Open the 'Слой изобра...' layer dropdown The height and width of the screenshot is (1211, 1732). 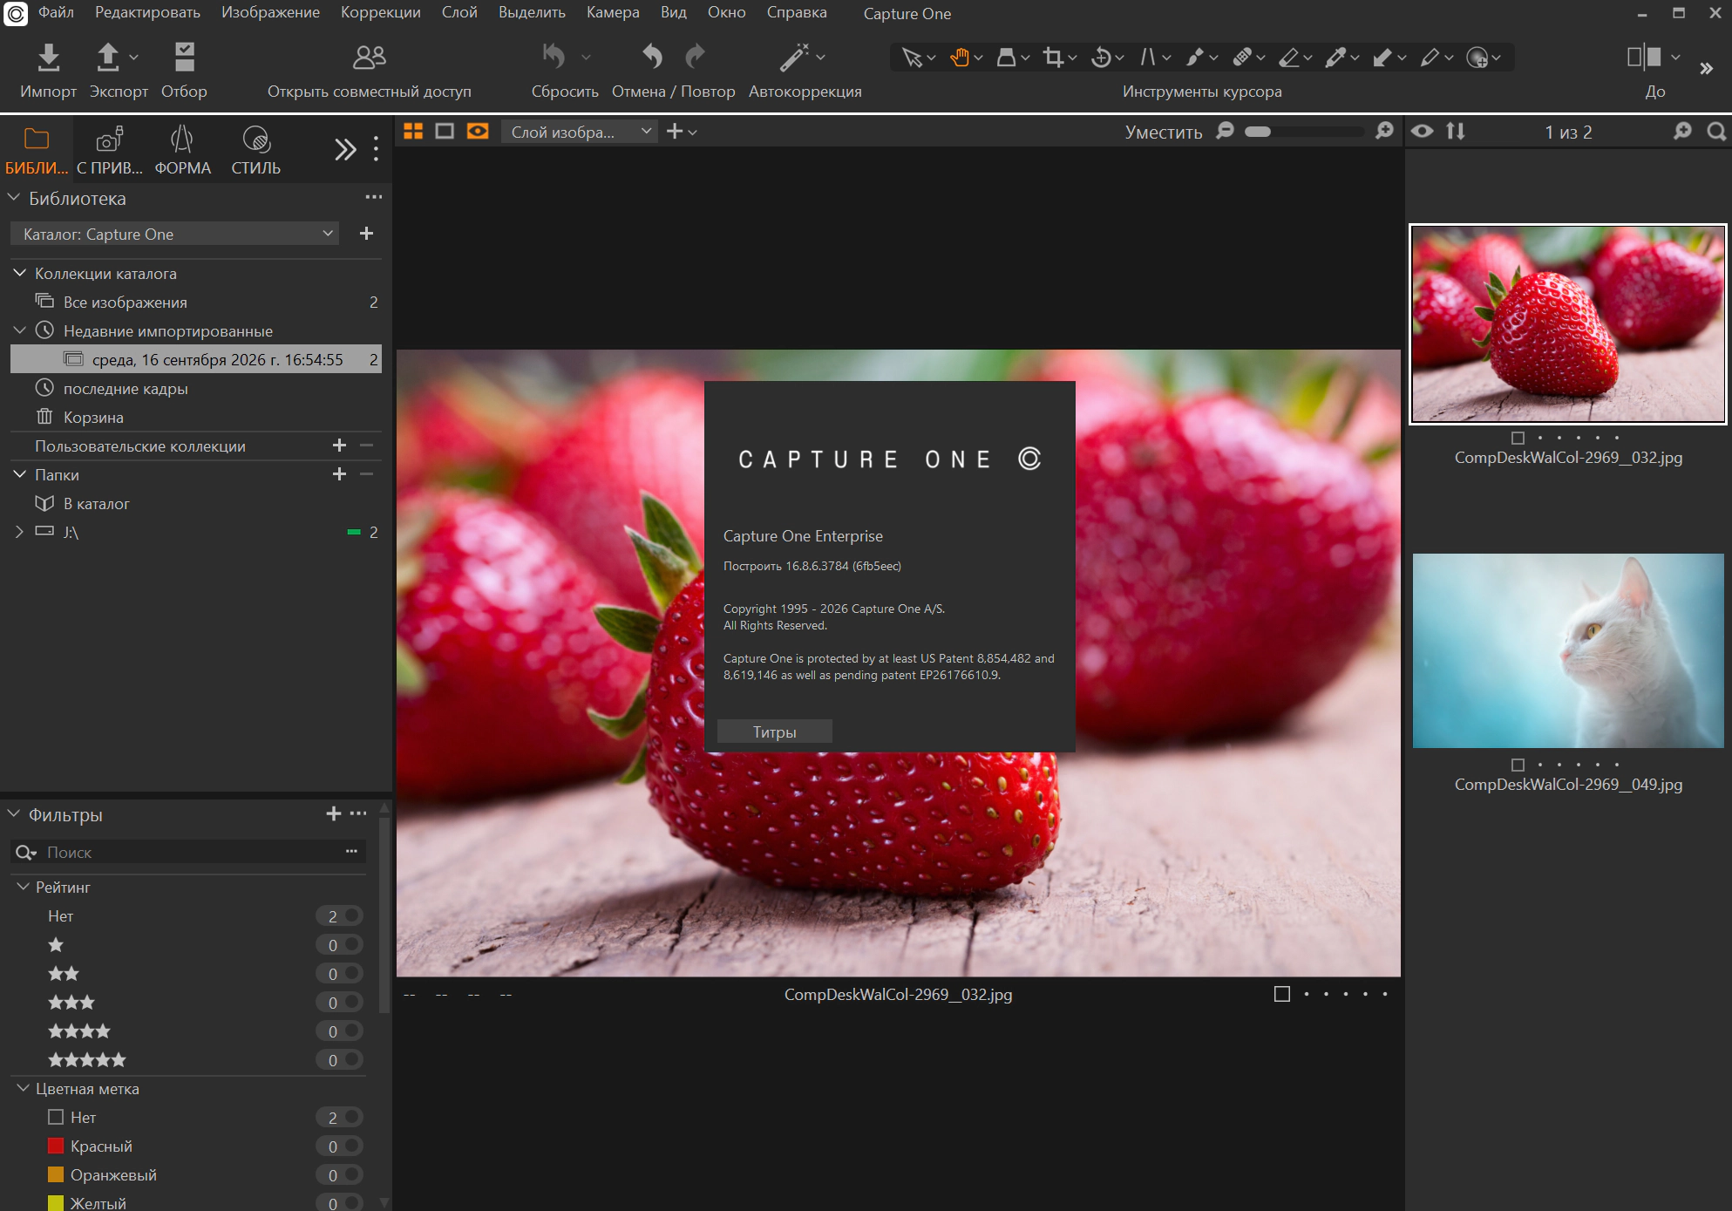click(579, 132)
